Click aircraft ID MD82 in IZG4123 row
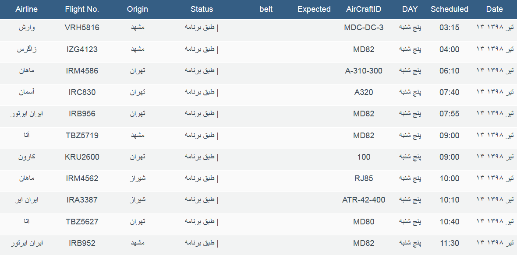This screenshot has height=255, width=517. coord(364,49)
